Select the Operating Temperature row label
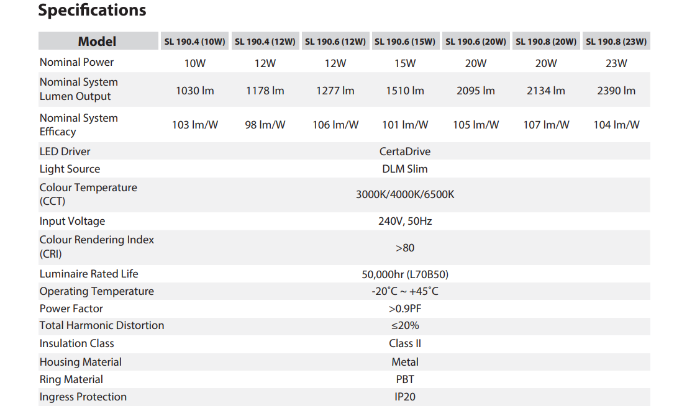Screen dimensions: 687x411 point(97,291)
